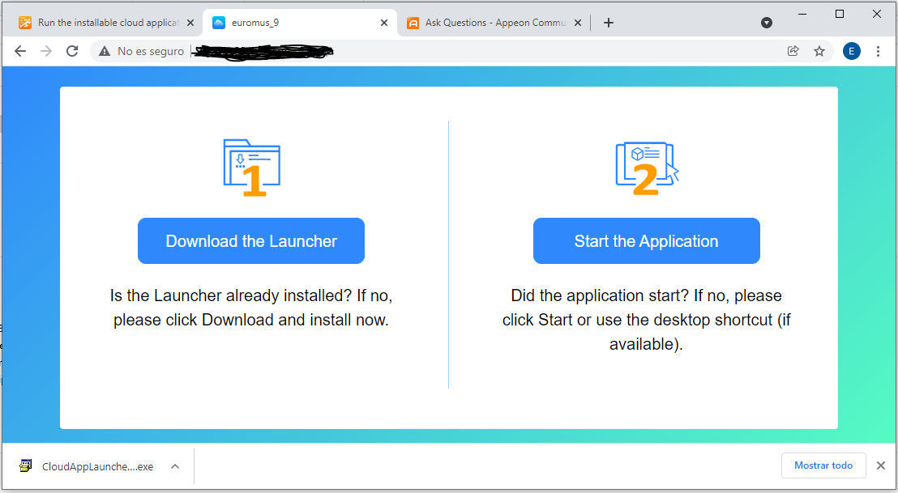This screenshot has width=898, height=493.
Task: Click the step 2 application window icon
Action: pyautogui.click(x=646, y=168)
